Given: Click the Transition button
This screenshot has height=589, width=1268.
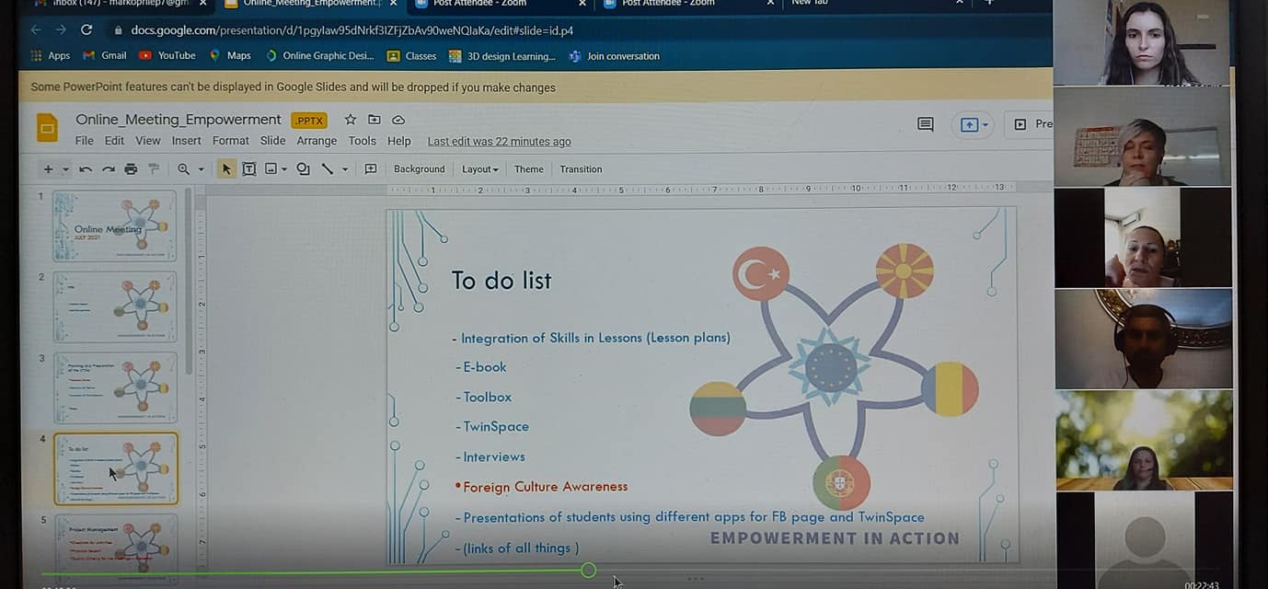Looking at the screenshot, I should pos(581,169).
